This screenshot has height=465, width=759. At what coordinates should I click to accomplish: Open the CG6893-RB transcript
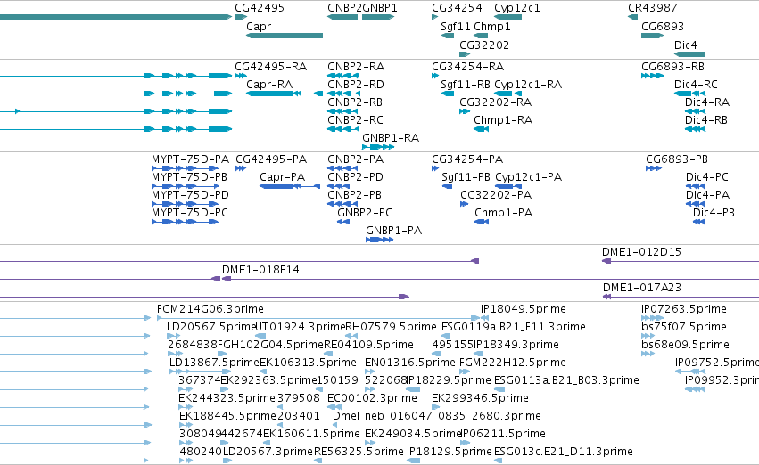[672, 66]
